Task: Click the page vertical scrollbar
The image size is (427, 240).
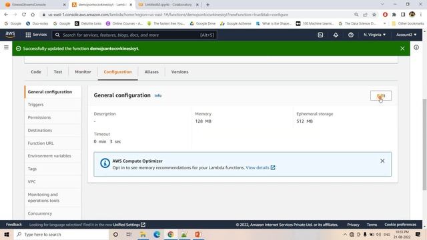Action: tap(424, 145)
